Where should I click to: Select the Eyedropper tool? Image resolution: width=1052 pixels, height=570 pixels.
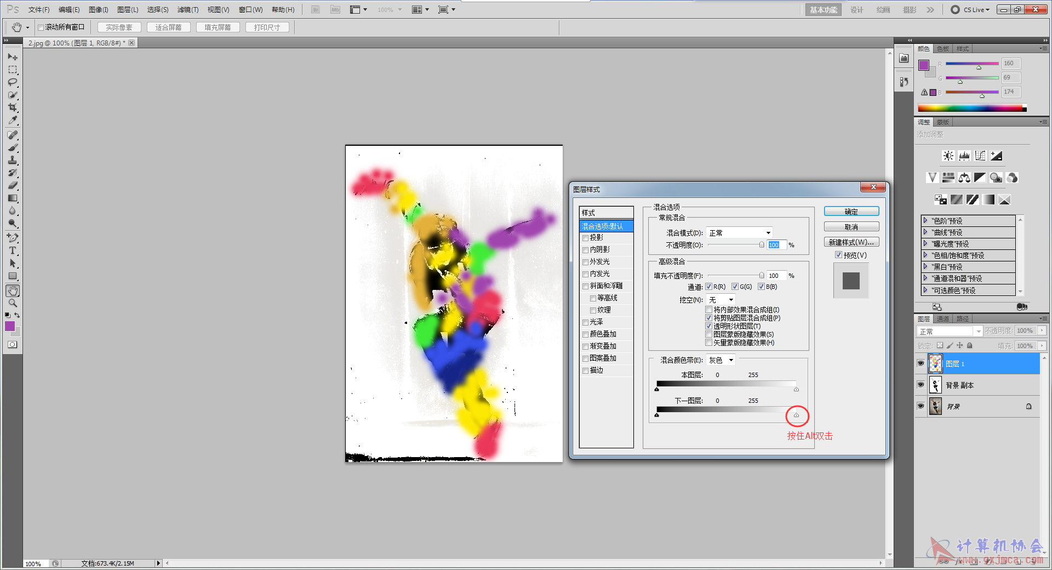(13, 120)
